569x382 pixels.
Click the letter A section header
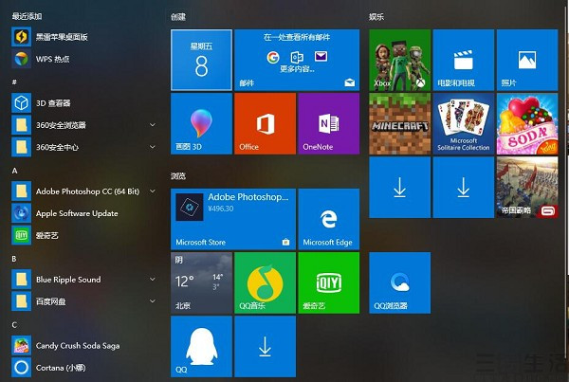point(14,170)
